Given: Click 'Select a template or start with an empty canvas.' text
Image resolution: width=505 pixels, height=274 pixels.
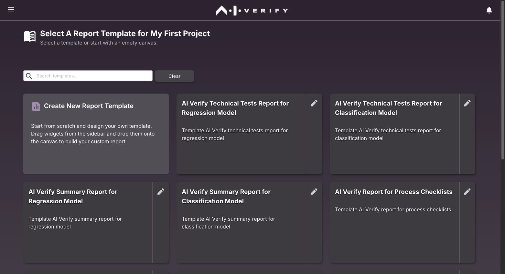Looking at the screenshot, I should [x=99, y=43].
